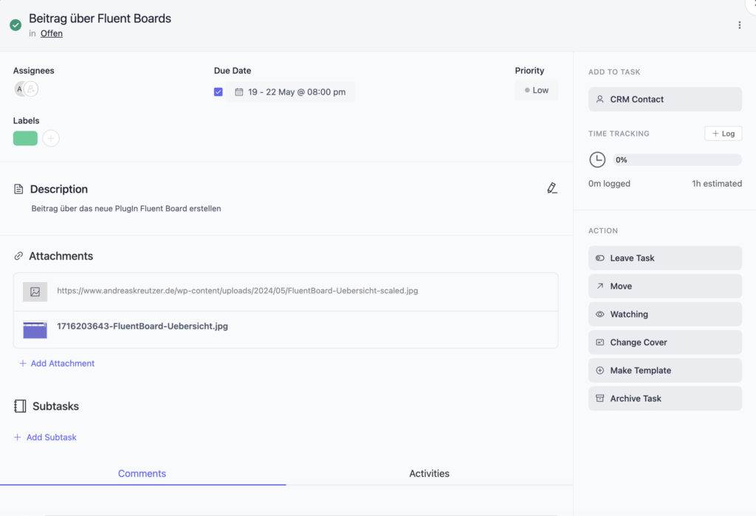
Task: Mark the task complete via green checkmark icon
Action: [x=15, y=24]
